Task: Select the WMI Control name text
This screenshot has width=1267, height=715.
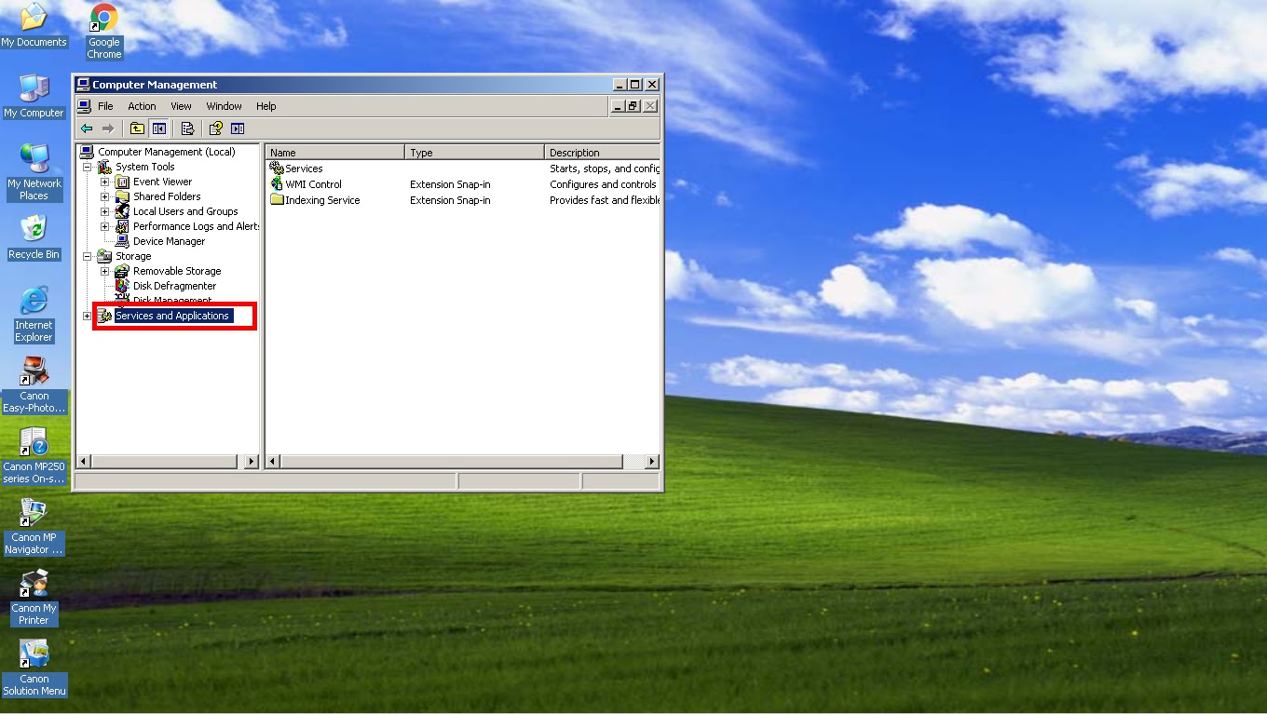Action: 313,184
